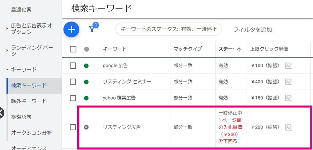Click bid simulator icon in ¥200 row
This screenshot has height=150, width=313.
[288, 127]
